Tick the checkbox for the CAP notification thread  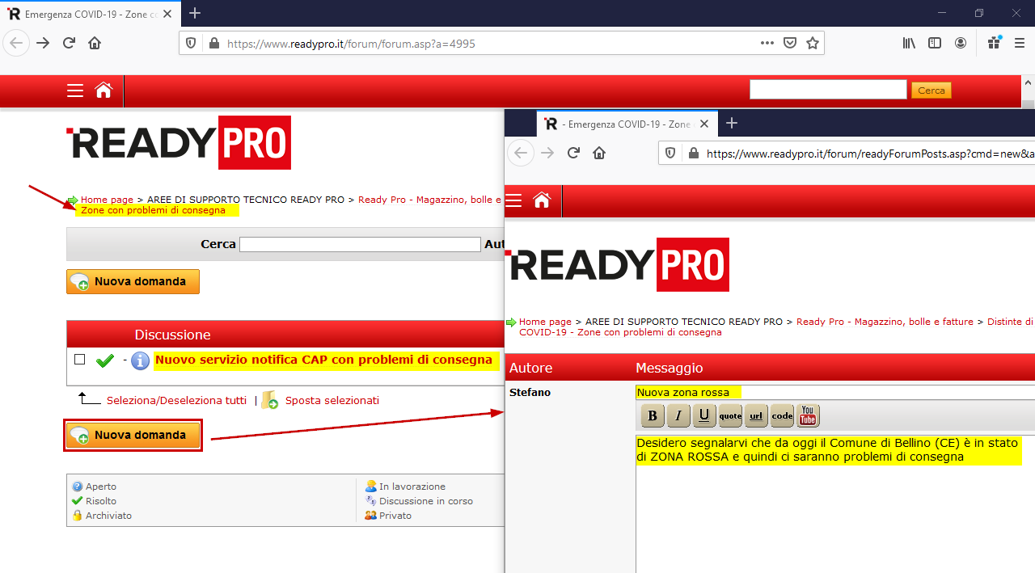[79, 360]
